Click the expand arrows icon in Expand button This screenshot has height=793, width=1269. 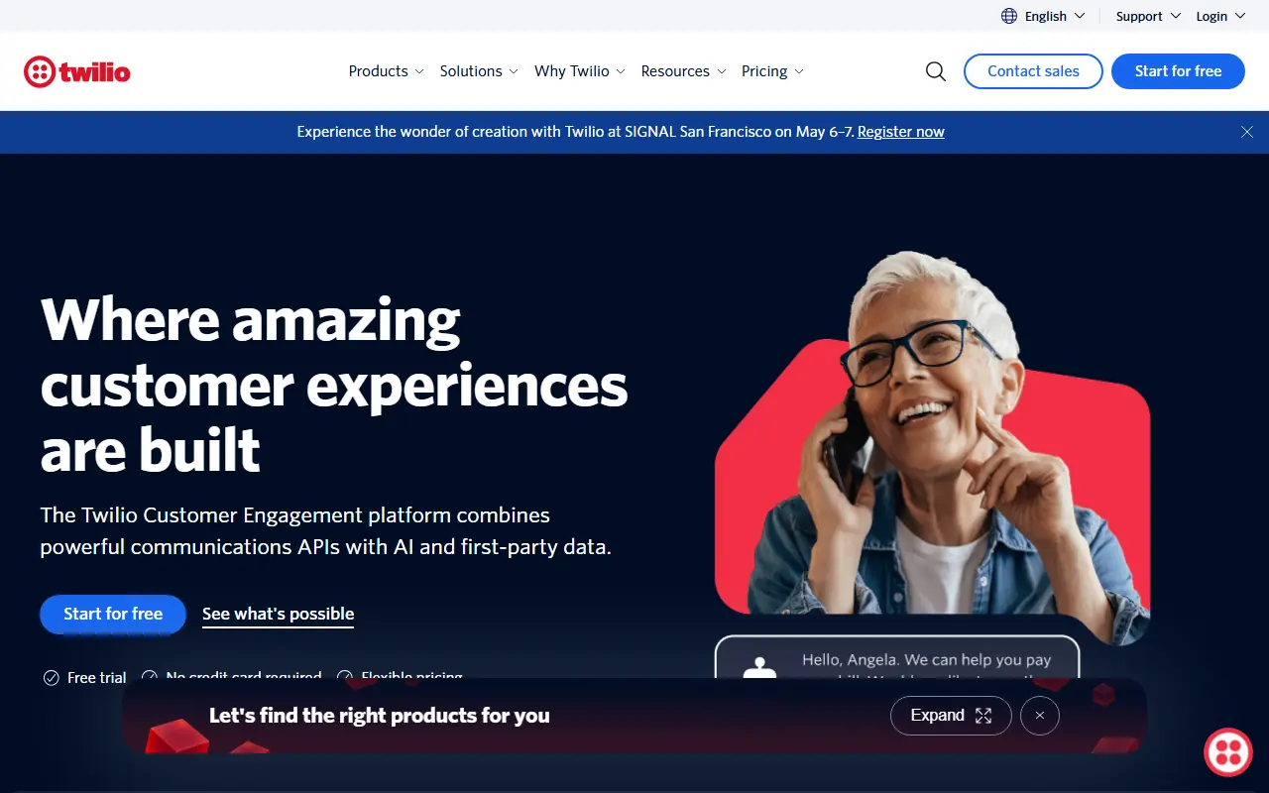(982, 715)
